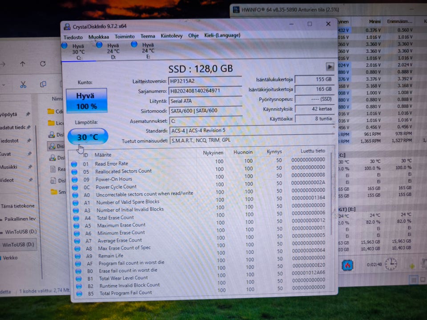This screenshot has width=427, height=320.
Task: Click the HWiNFO flame chip icon
Action: tap(347, 265)
